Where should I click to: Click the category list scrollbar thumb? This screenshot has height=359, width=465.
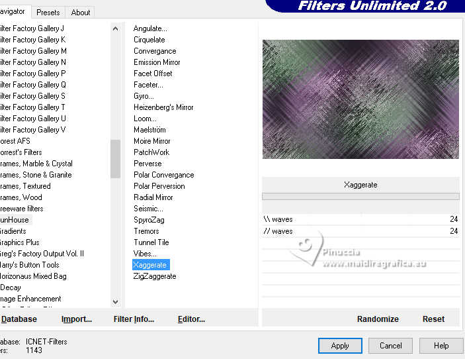click(115, 159)
